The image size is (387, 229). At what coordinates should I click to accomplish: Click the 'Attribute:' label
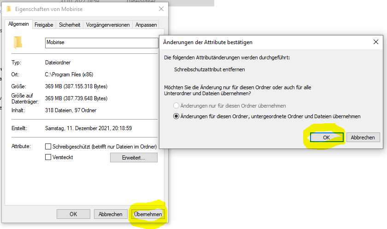click(x=21, y=146)
